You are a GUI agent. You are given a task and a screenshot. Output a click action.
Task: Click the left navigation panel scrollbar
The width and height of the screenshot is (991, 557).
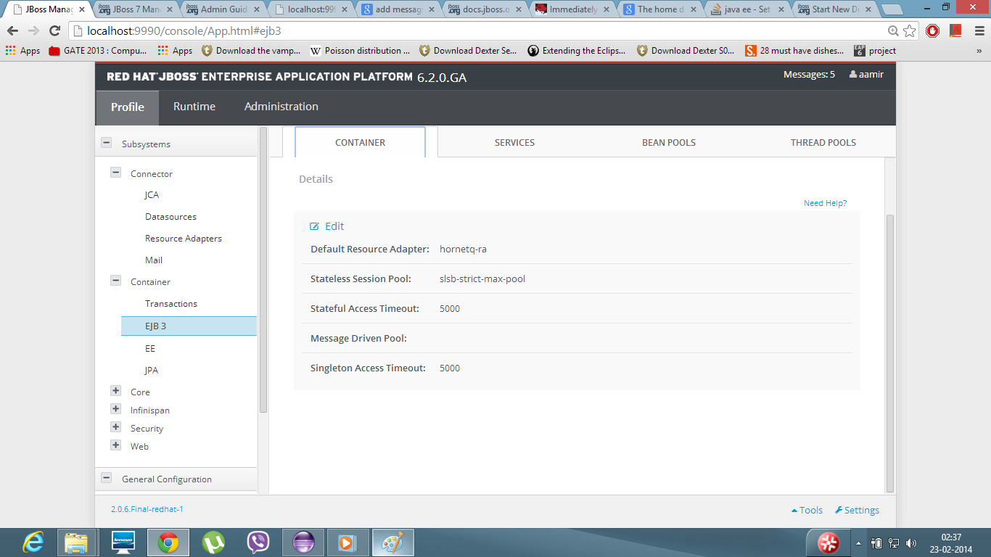coord(263,270)
